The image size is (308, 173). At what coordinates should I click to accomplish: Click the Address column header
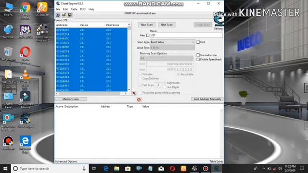coord(62,25)
